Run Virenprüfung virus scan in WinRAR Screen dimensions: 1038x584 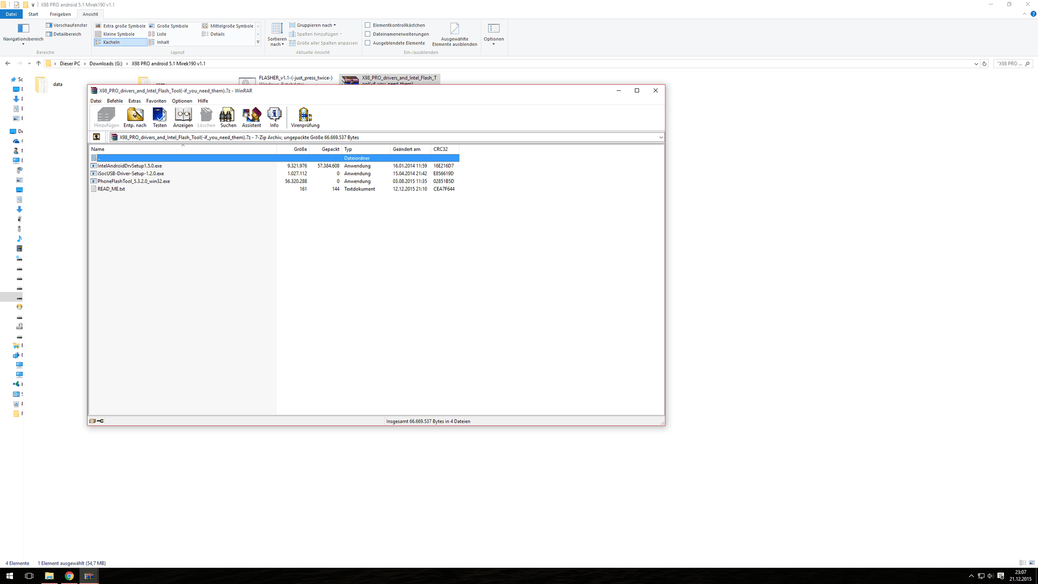tap(305, 117)
